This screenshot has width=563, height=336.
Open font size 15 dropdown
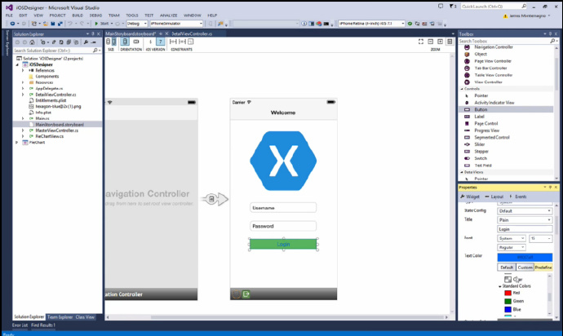(540, 238)
